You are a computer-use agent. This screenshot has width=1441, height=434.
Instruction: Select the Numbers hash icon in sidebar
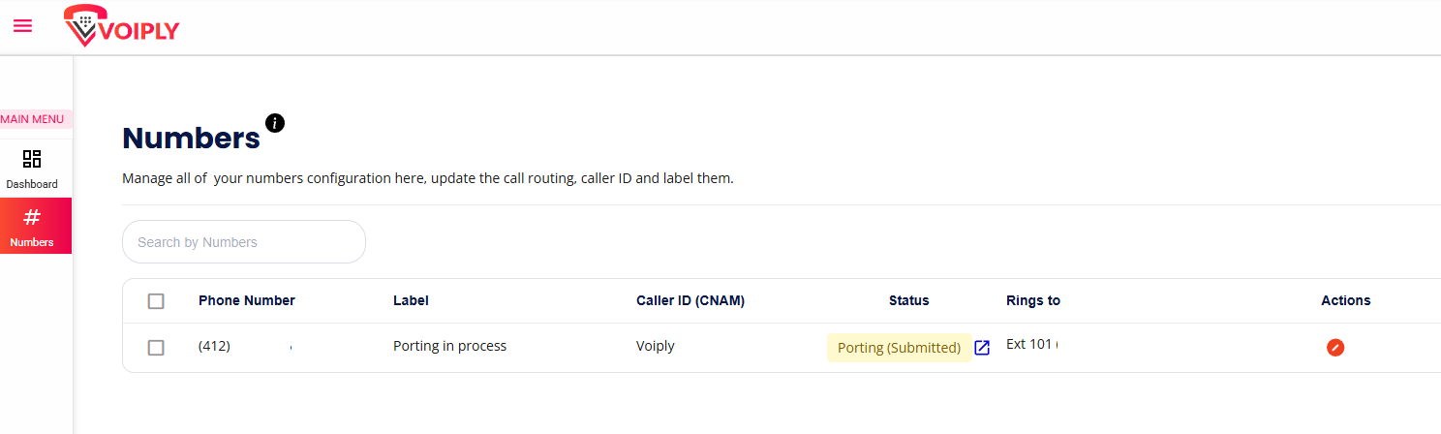pyautogui.click(x=32, y=217)
